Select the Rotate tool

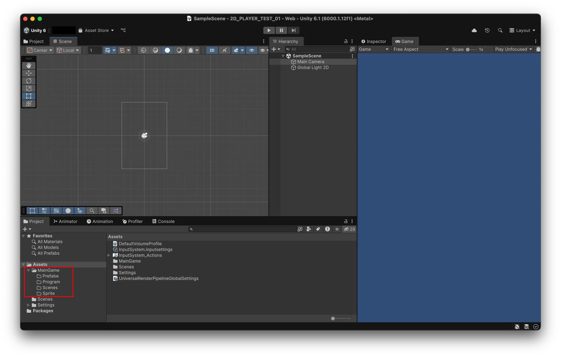(x=29, y=81)
